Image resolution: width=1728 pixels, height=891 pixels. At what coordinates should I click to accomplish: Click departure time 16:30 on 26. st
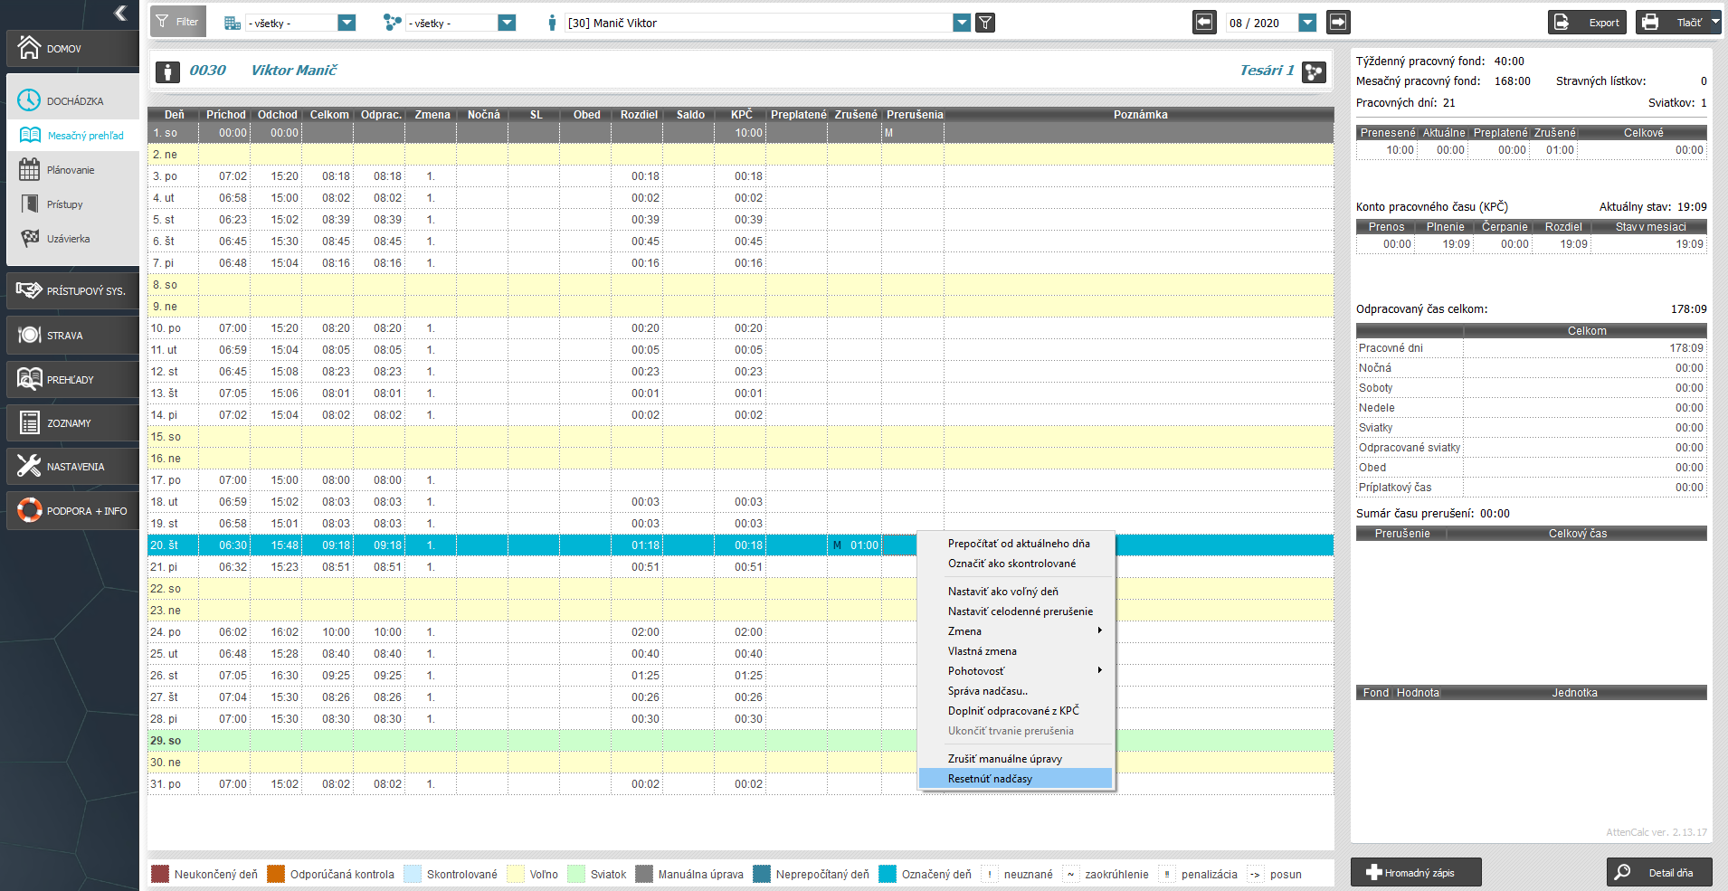(284, 676)
